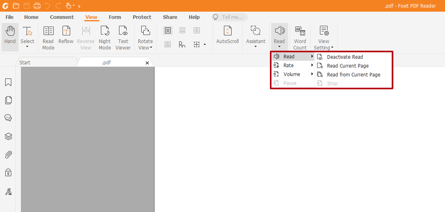The width and height of the screenshot is (445, 212).
Task: Enable Reflow view
Action: point(66,35)
